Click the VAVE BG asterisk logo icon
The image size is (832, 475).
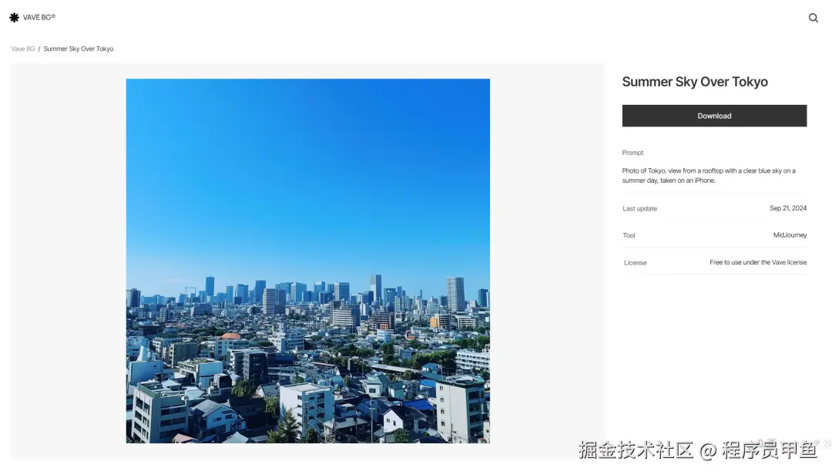click(x=13, y=17)
